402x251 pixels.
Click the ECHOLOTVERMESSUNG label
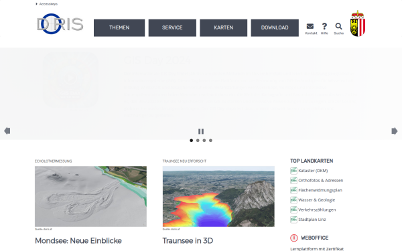54,161
